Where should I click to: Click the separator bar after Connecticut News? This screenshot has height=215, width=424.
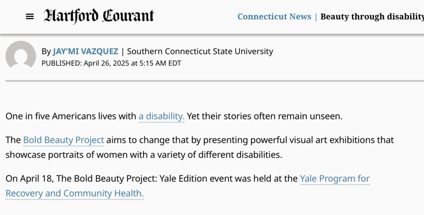tap(316, 17)
